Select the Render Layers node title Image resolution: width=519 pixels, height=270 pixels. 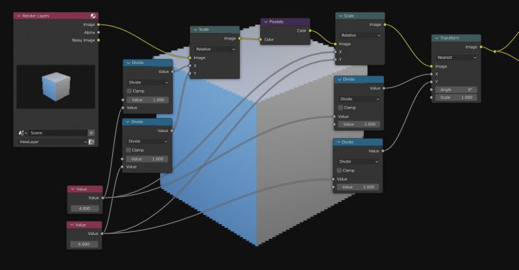point(36,16)
